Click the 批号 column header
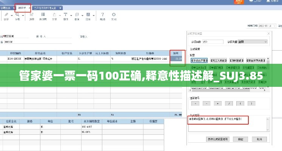 [71, 121]
